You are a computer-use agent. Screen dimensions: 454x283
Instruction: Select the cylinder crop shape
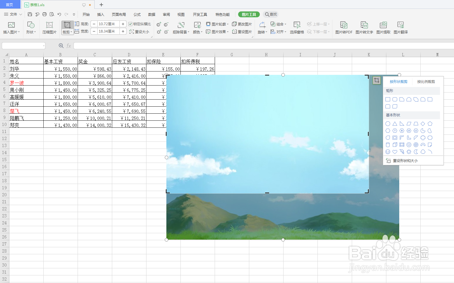pos(388,145)
